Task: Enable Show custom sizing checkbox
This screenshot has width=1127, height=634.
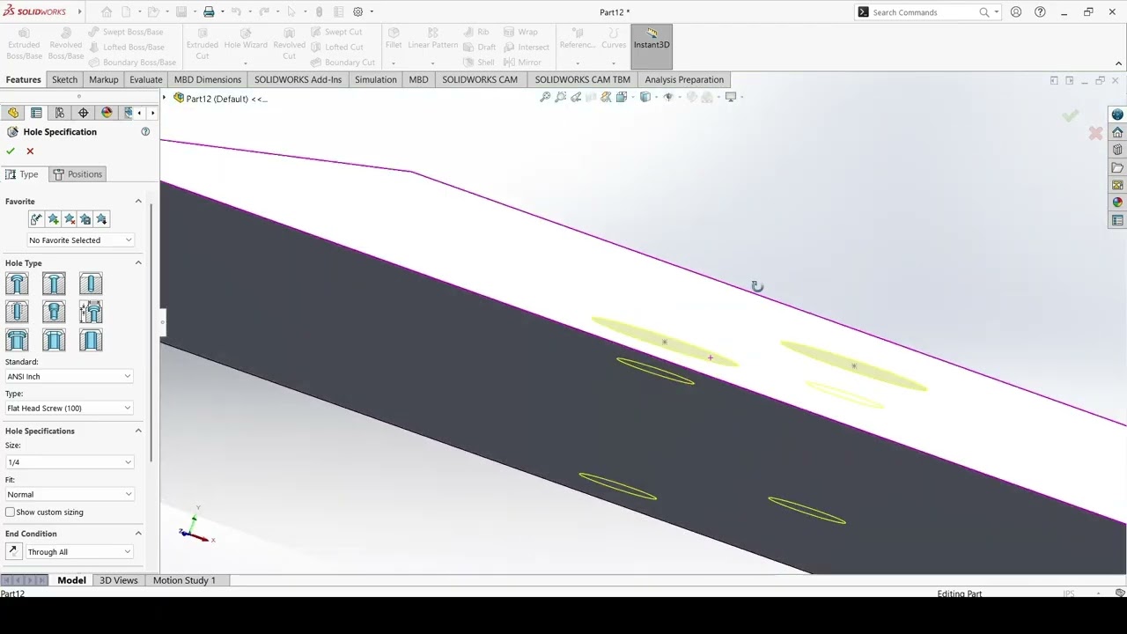Action: click(x=11, y=512)
